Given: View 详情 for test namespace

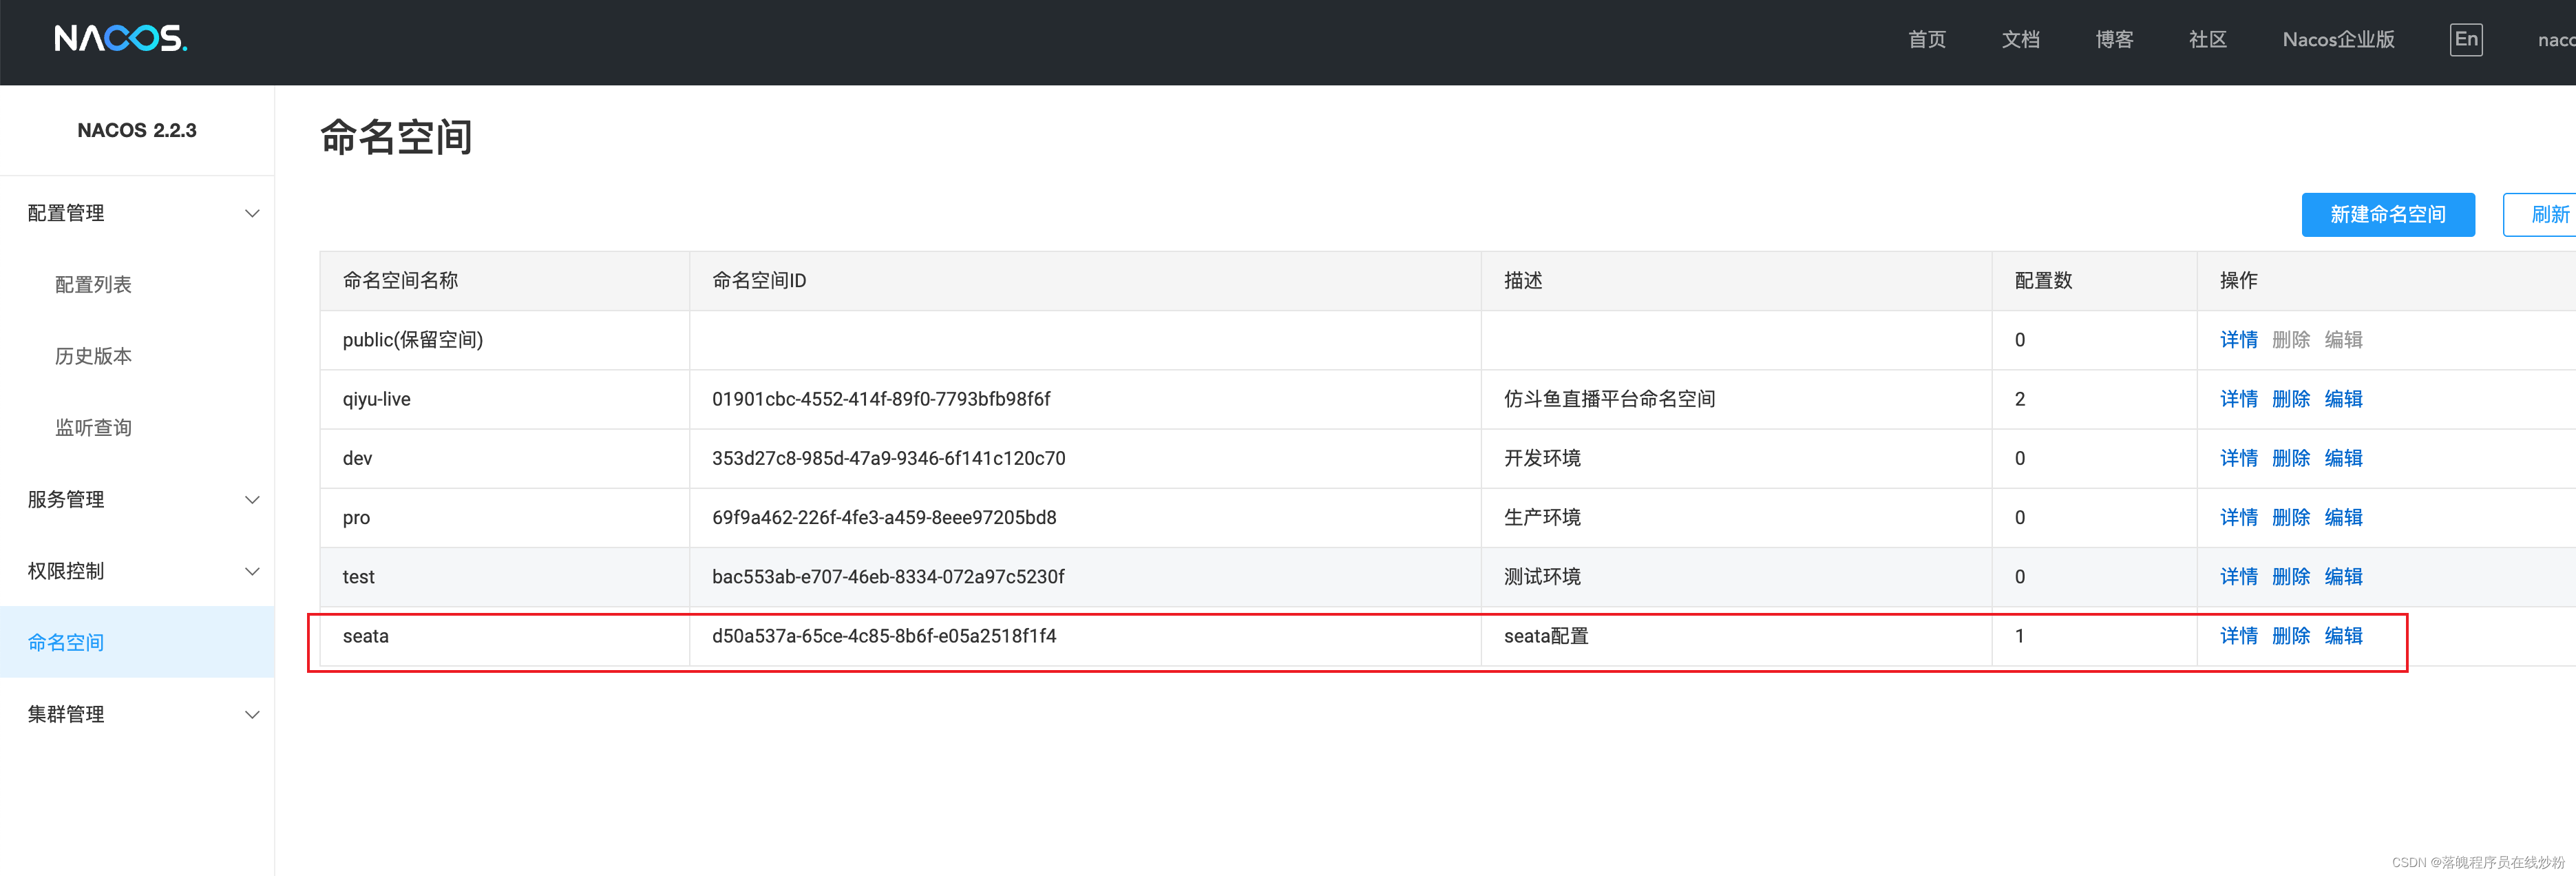Looking at the screenshot, I should [2238, 577].
